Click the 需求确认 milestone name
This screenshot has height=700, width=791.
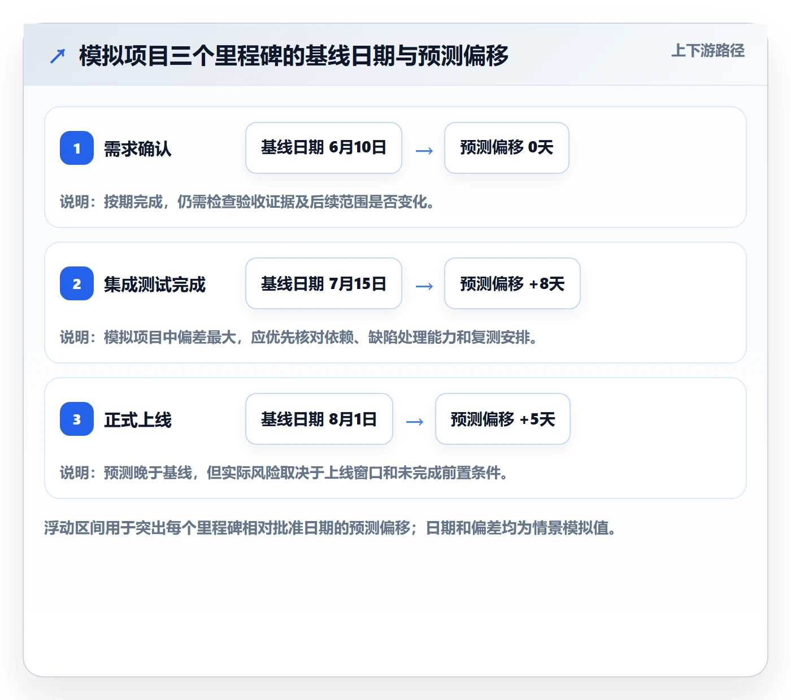tap(138, 148)
